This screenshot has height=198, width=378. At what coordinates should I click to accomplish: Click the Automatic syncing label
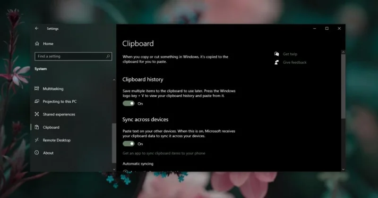click(x=138, y=164)
